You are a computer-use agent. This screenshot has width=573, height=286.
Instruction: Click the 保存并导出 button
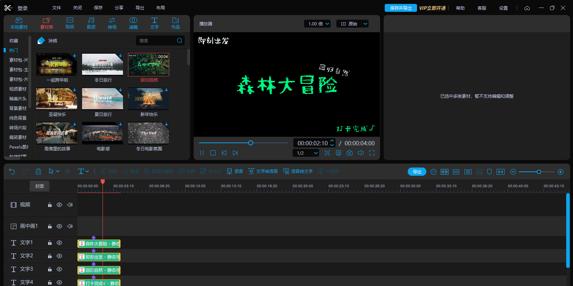coord(401,8)
